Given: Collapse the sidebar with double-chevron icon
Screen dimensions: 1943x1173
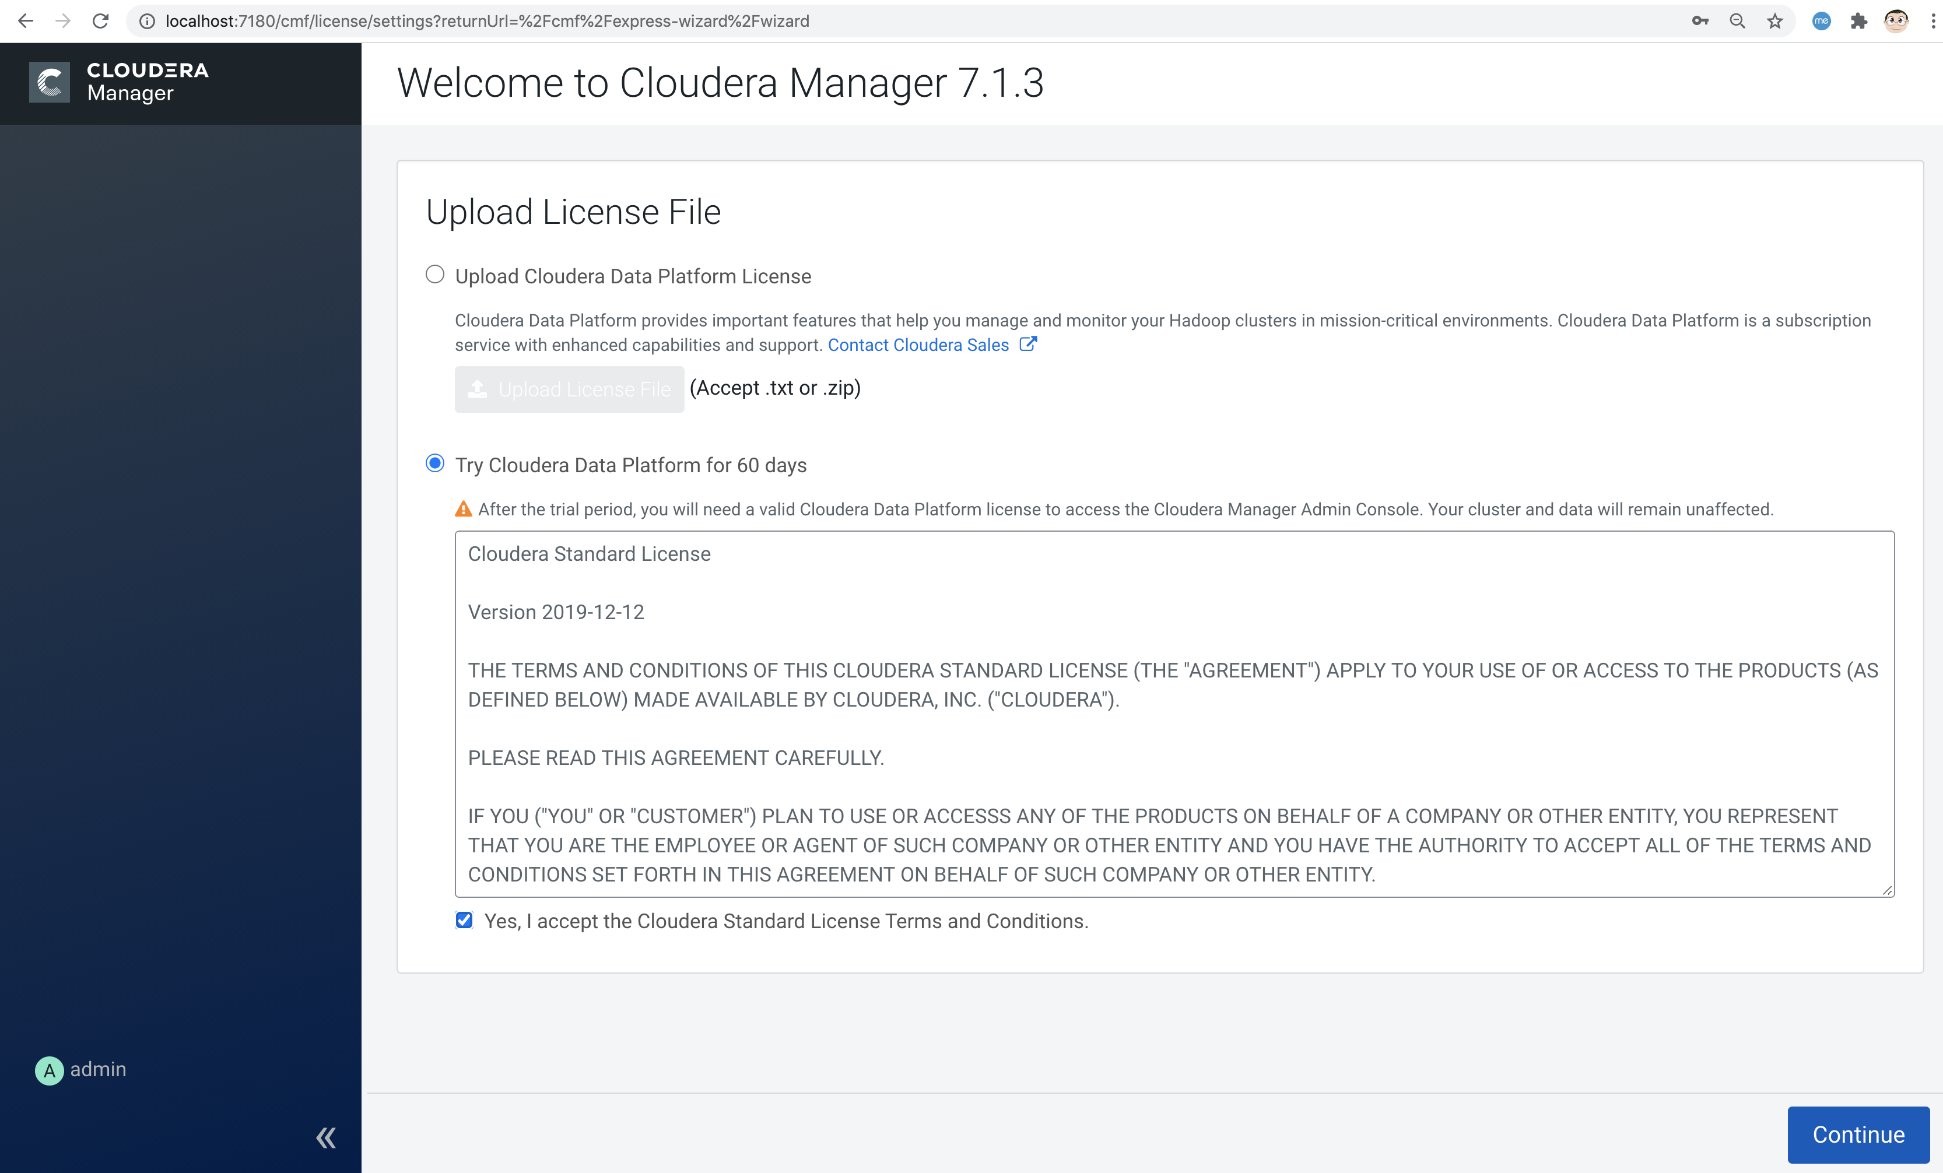Looking at the screenshot, I should click(x=325, y=1137).
